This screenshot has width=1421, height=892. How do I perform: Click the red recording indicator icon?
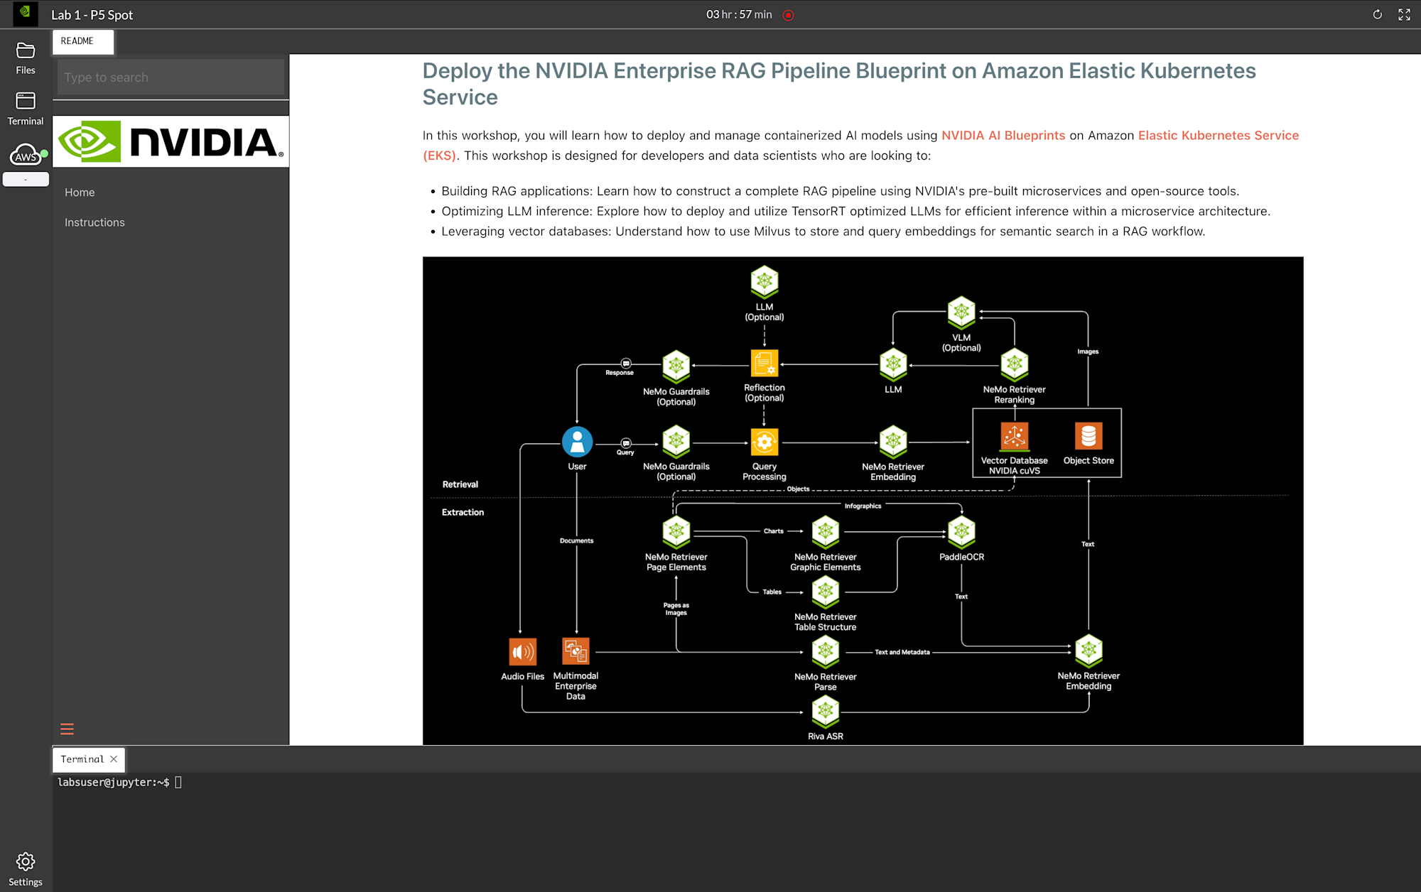[788, 15]
